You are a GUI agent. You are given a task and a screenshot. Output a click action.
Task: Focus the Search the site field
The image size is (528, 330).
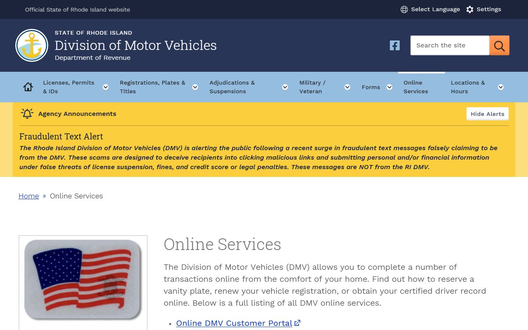450,45
